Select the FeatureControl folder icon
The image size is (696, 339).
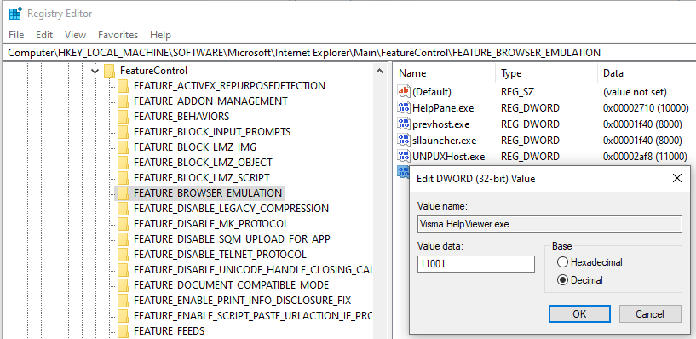coord(109,71)
